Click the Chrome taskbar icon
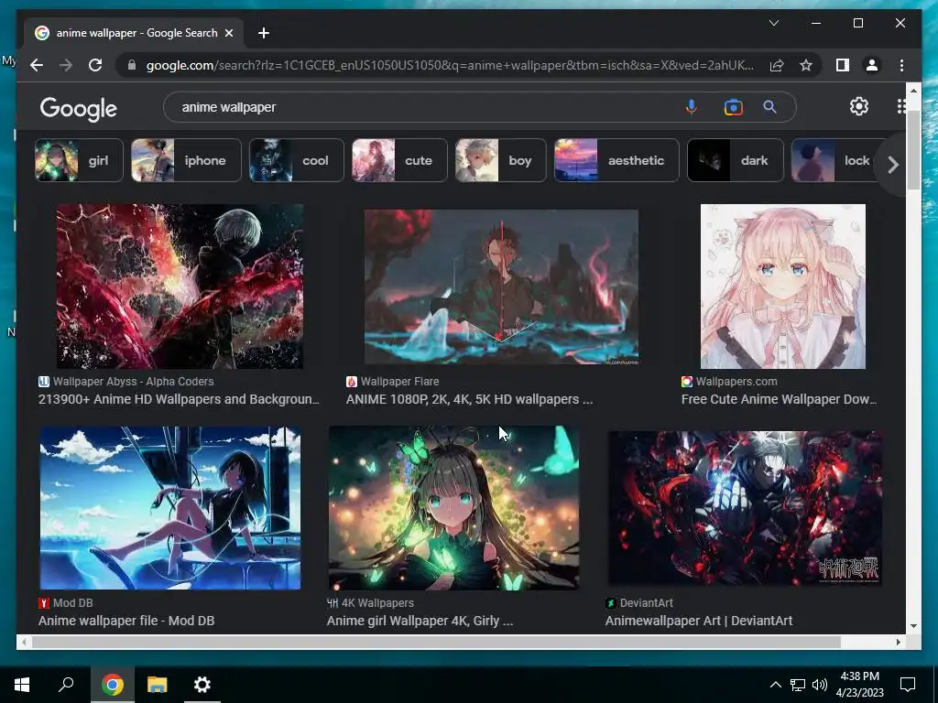 112,685
